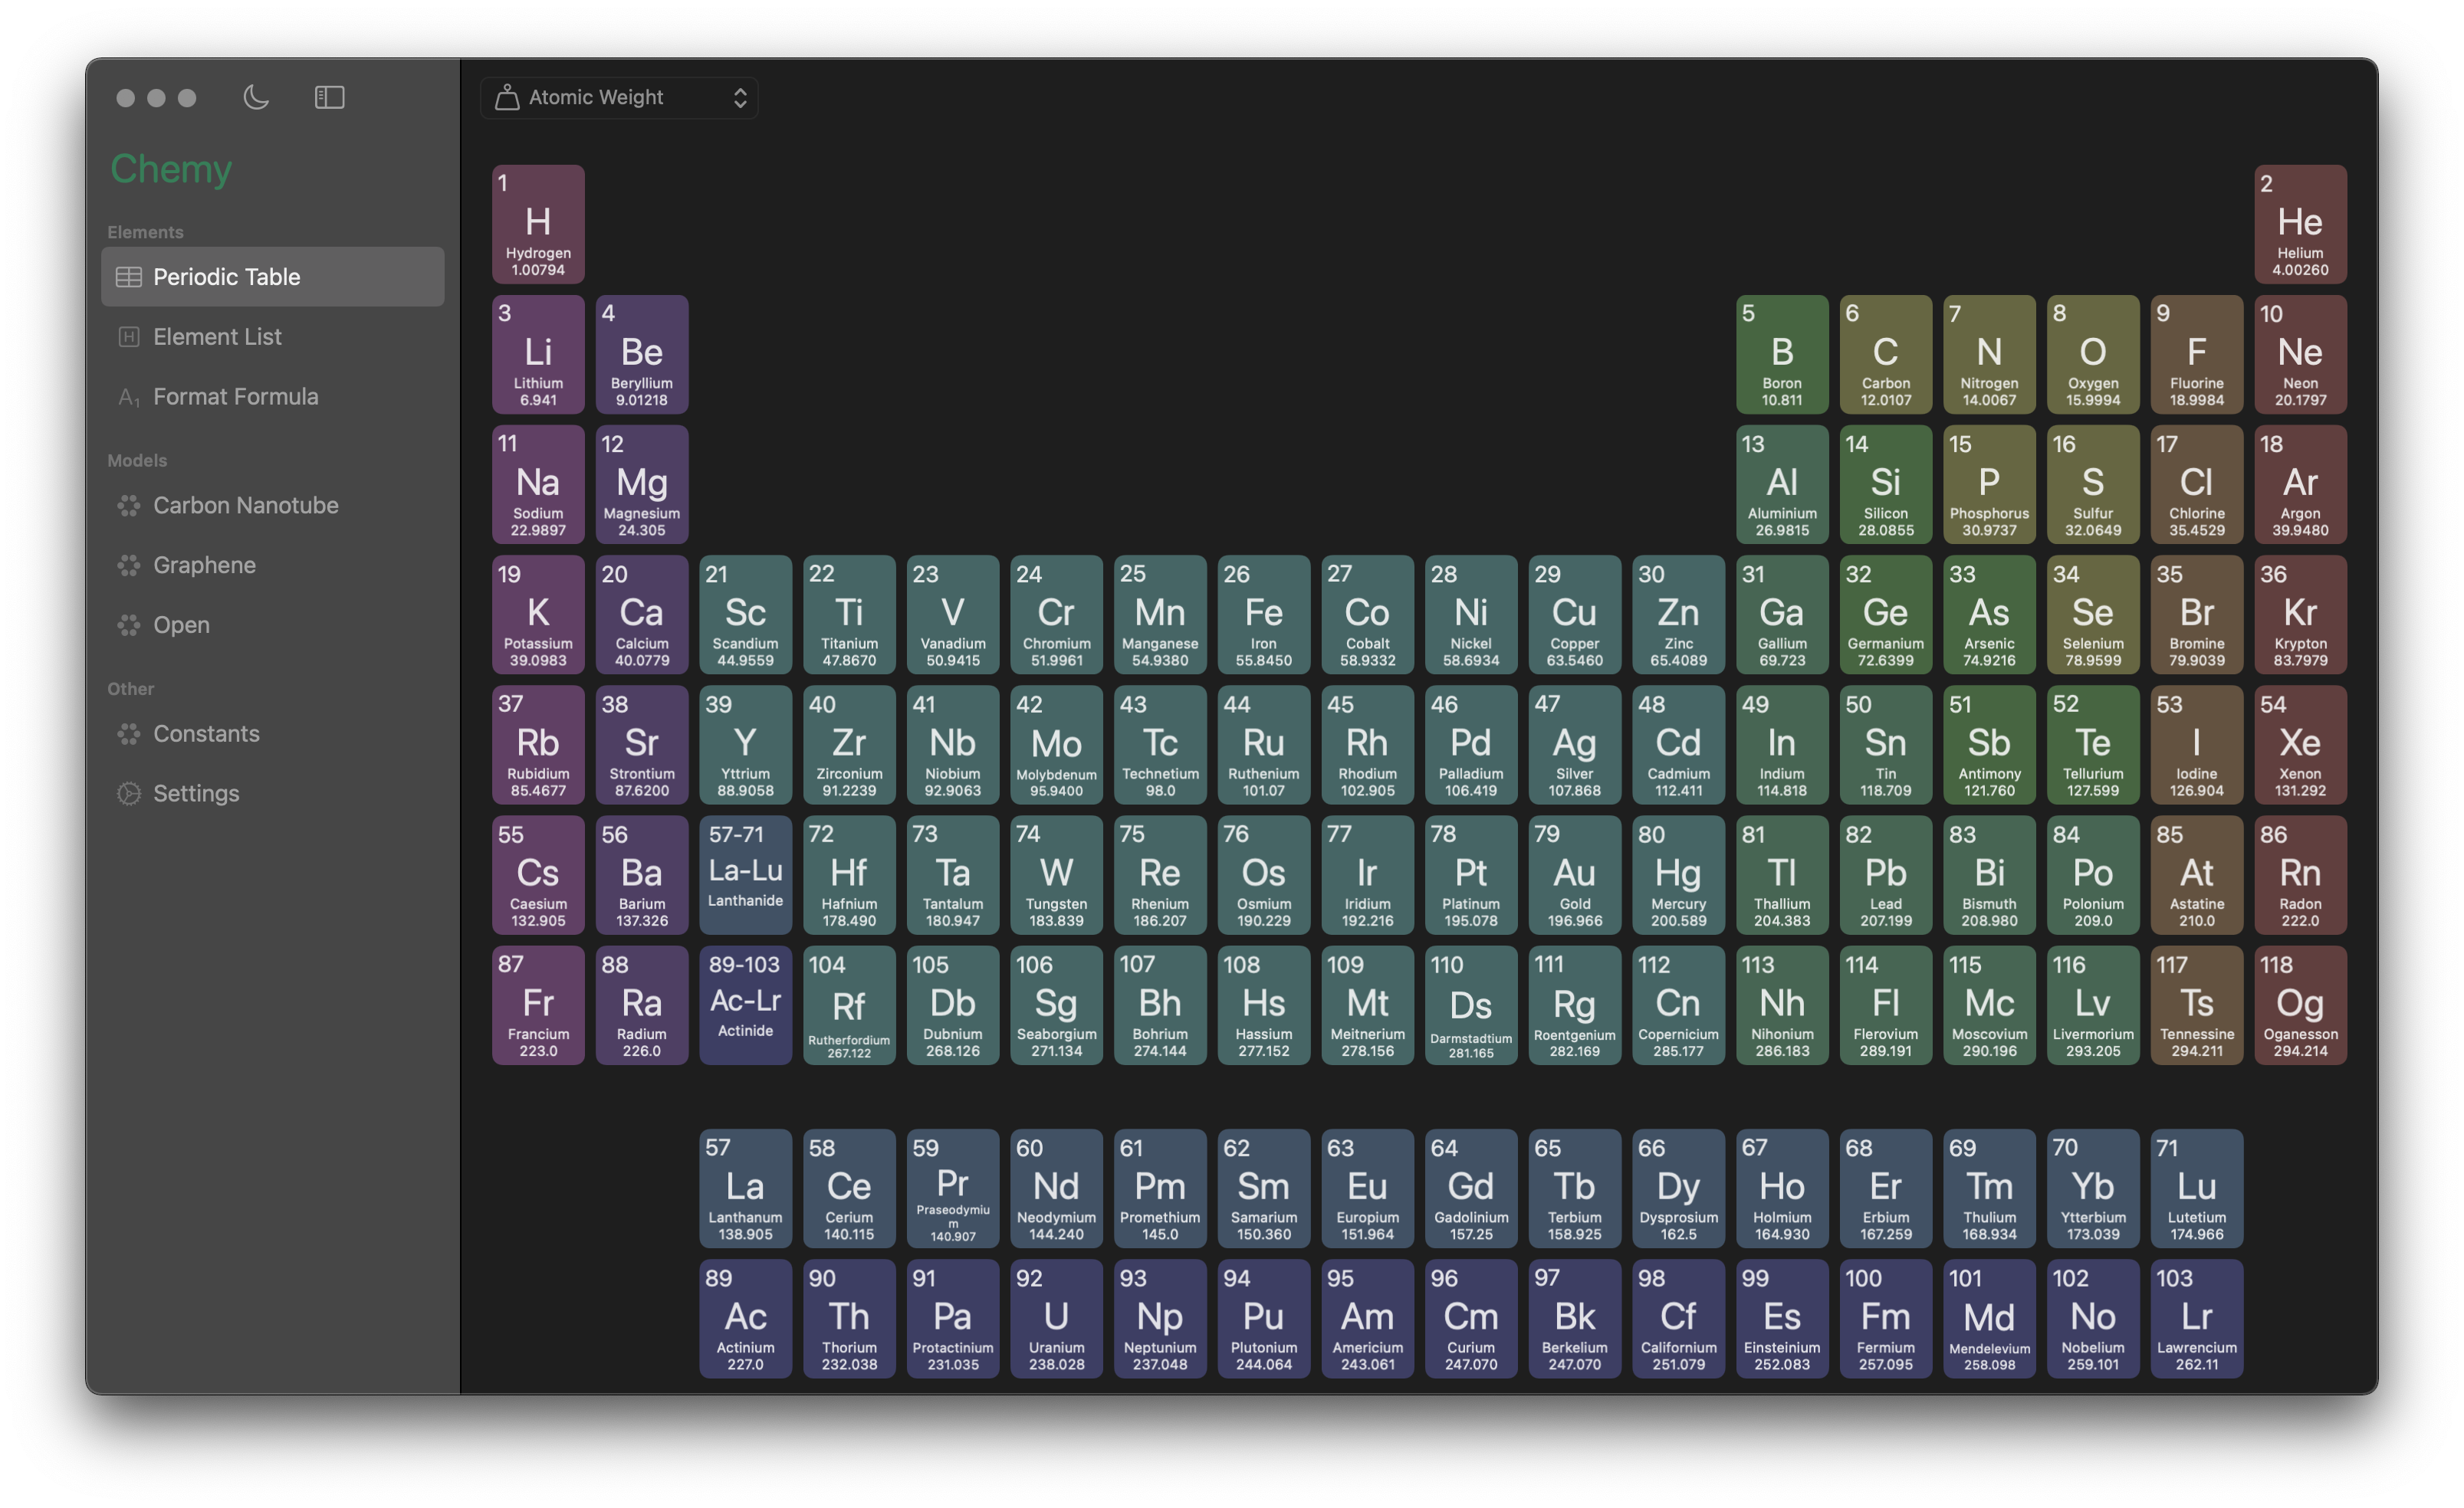Open Settings via the gear icon
This screenshot has height=1508, width=2464.
tap(129, 794)
